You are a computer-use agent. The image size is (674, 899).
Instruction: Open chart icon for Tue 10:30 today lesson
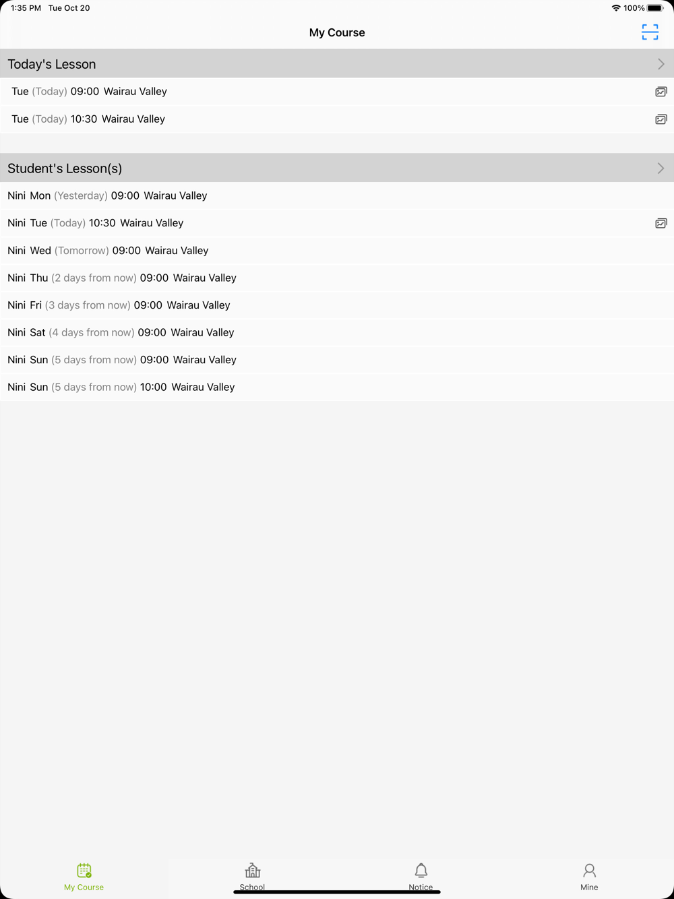click(661, 119)
